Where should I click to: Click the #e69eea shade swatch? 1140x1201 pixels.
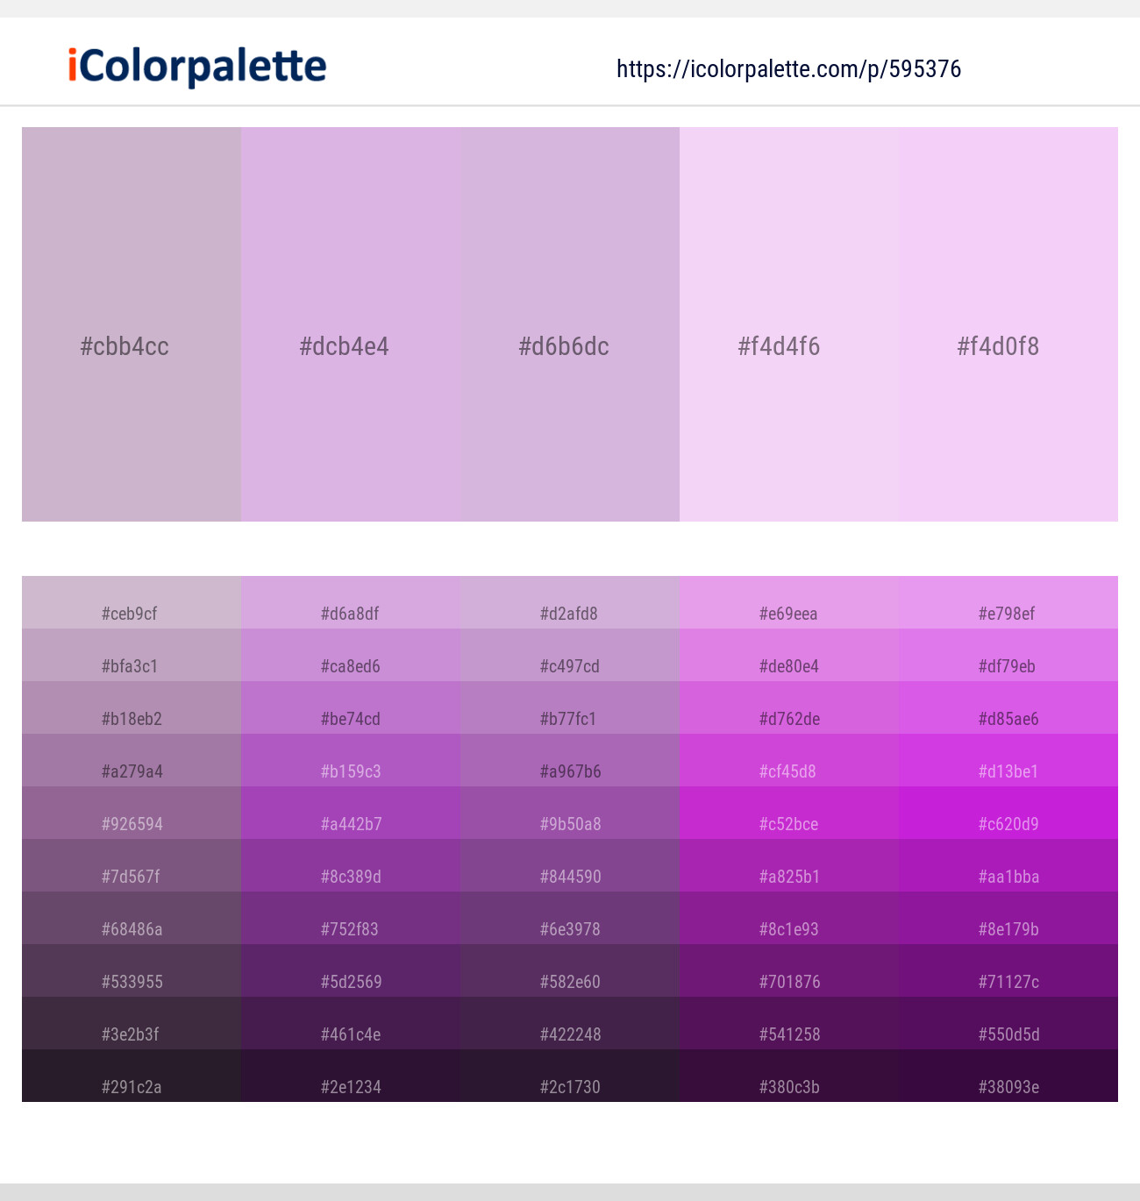(x=788, y=614)
